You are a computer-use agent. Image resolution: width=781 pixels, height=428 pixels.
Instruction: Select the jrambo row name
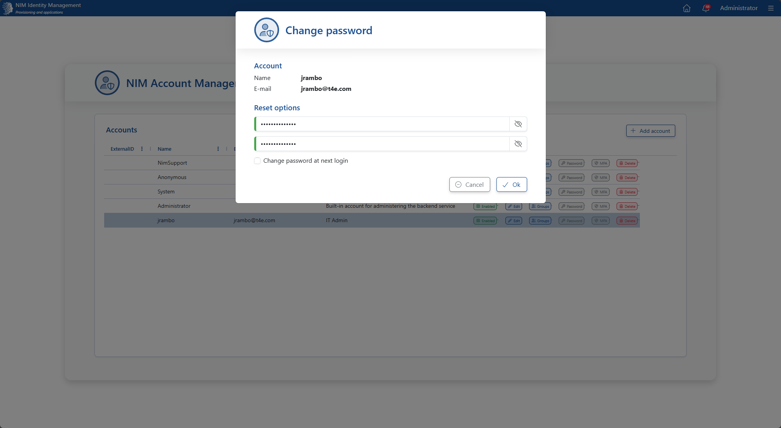[166, 220]
